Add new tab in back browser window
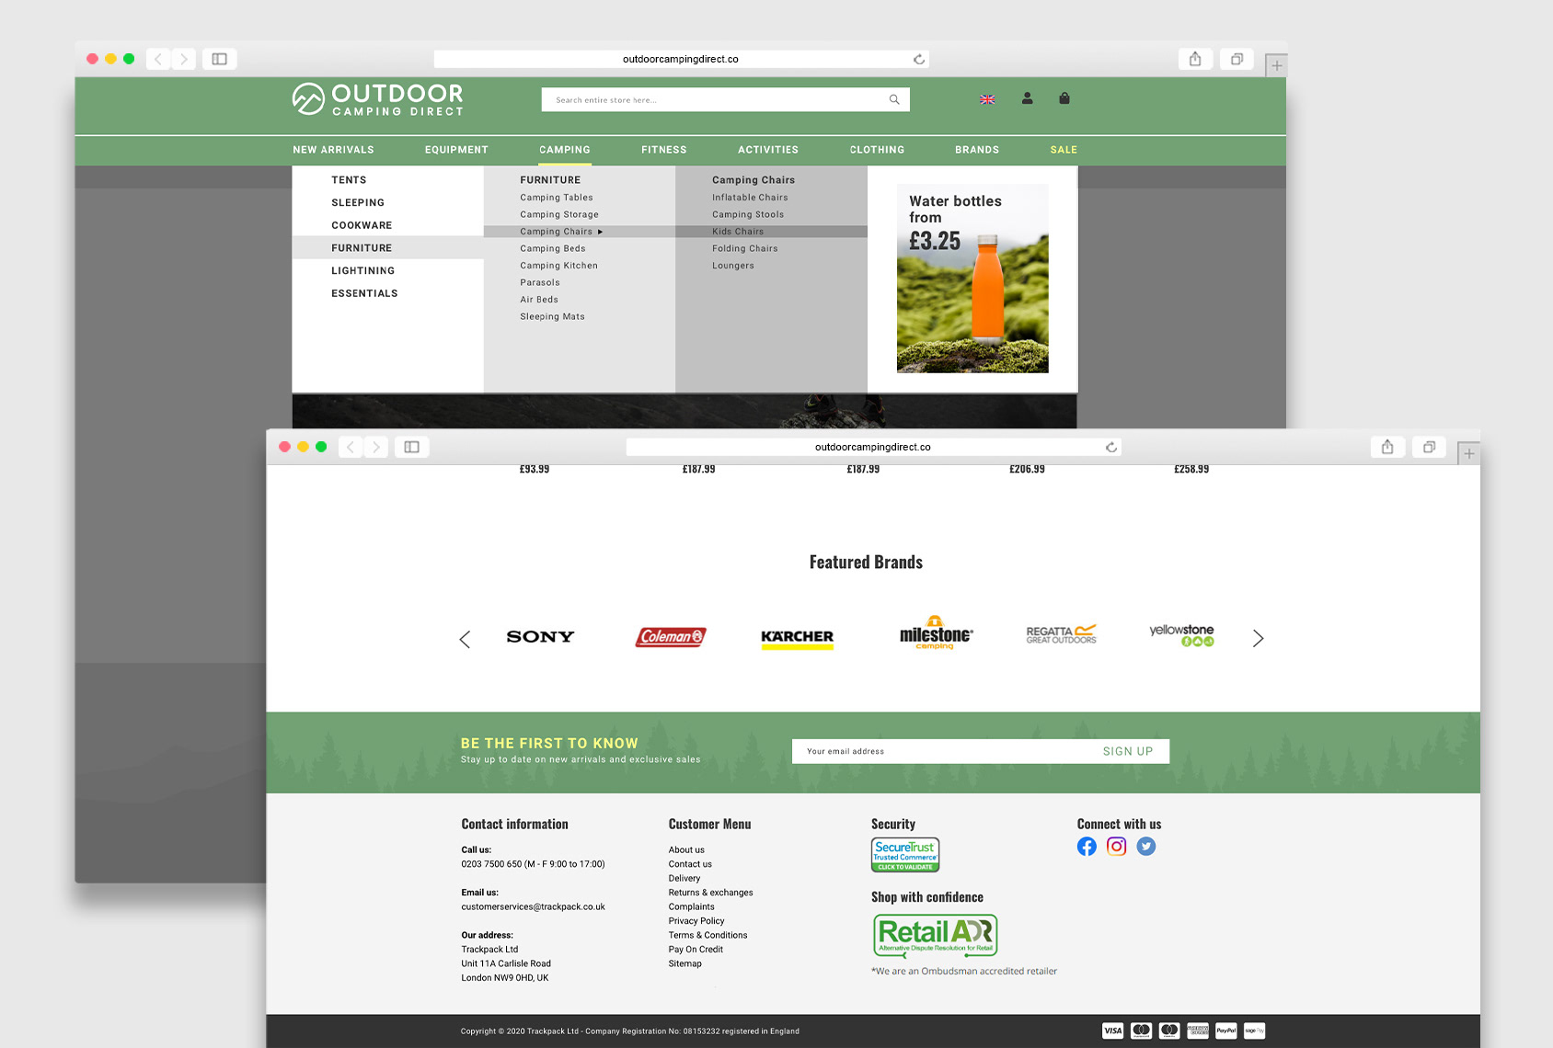The height and width of the screenshot is (1048, 1553). [x=1277, y=65]
